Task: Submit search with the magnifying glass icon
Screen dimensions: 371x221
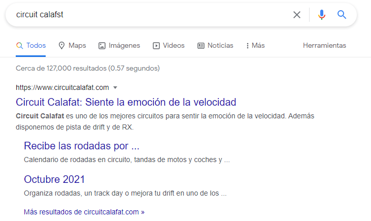Action: click(342, 15)
